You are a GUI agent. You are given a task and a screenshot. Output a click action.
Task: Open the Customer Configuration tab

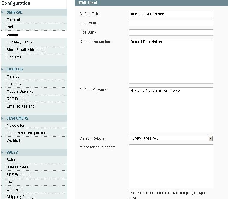(34, 133)
